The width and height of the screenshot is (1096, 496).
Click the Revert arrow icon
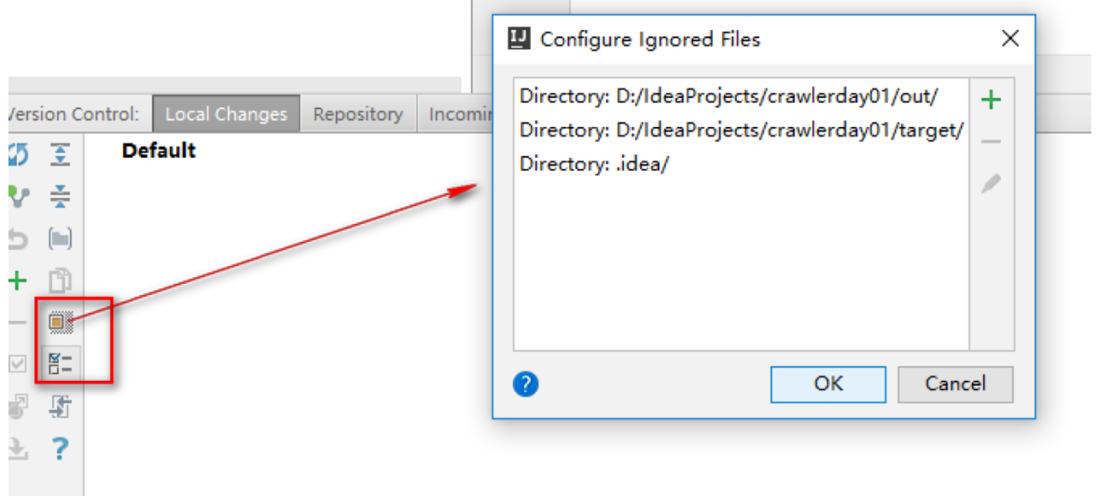[18, 239]
